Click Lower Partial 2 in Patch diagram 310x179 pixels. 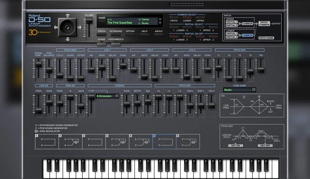pos(231,37)
